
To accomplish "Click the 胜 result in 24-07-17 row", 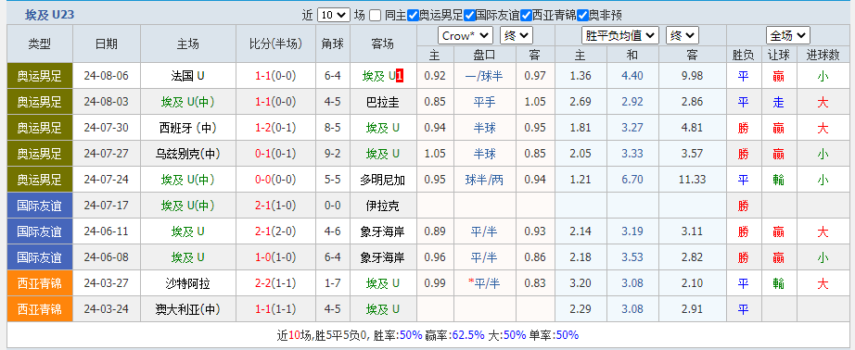I will coord(743,206).
